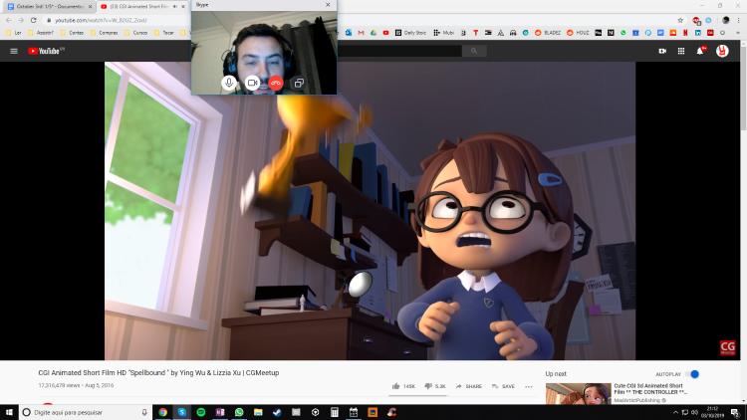Image resolution: width=747 pixels, height=420 pixels.
Task: Open THE CONTROLLER up next thumbnail
Action: (x=578, y=394)
